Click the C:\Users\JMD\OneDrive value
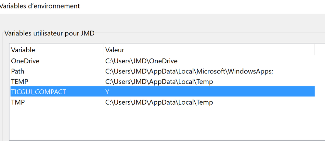This screenshot has height=141, width=325. point(141,61)
